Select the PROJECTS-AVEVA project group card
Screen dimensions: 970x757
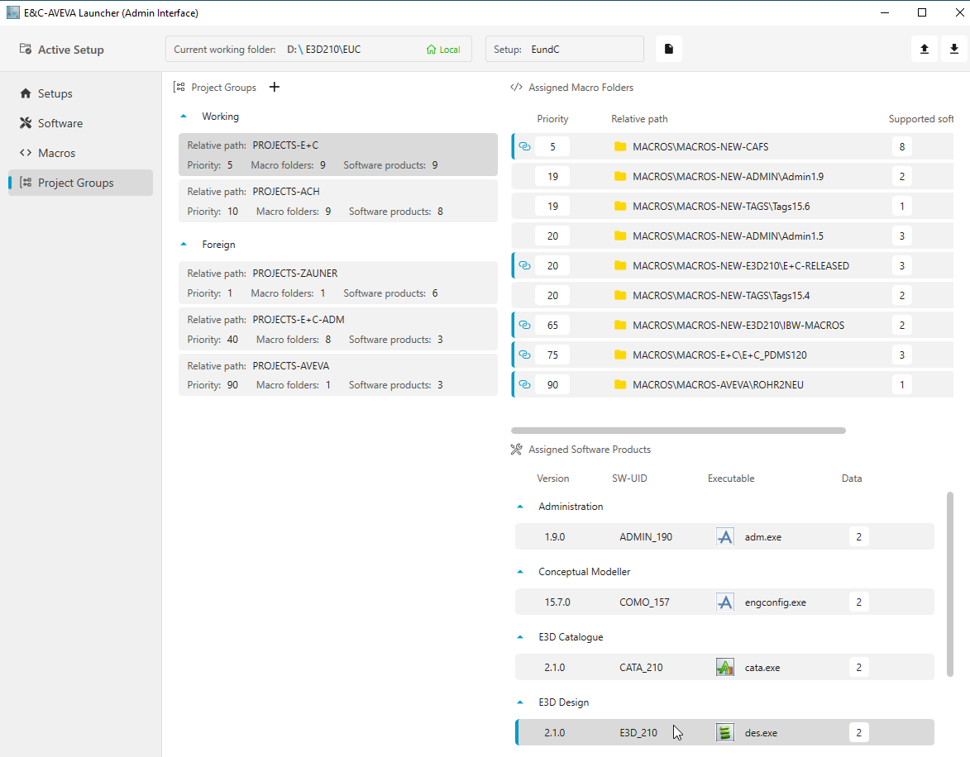point(338,375)
